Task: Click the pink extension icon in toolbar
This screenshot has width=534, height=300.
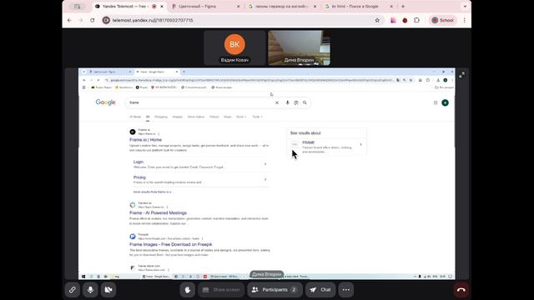Action: 393,20
